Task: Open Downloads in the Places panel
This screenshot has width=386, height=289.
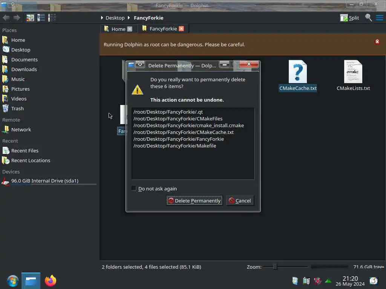Action: [x=24, y=70]
